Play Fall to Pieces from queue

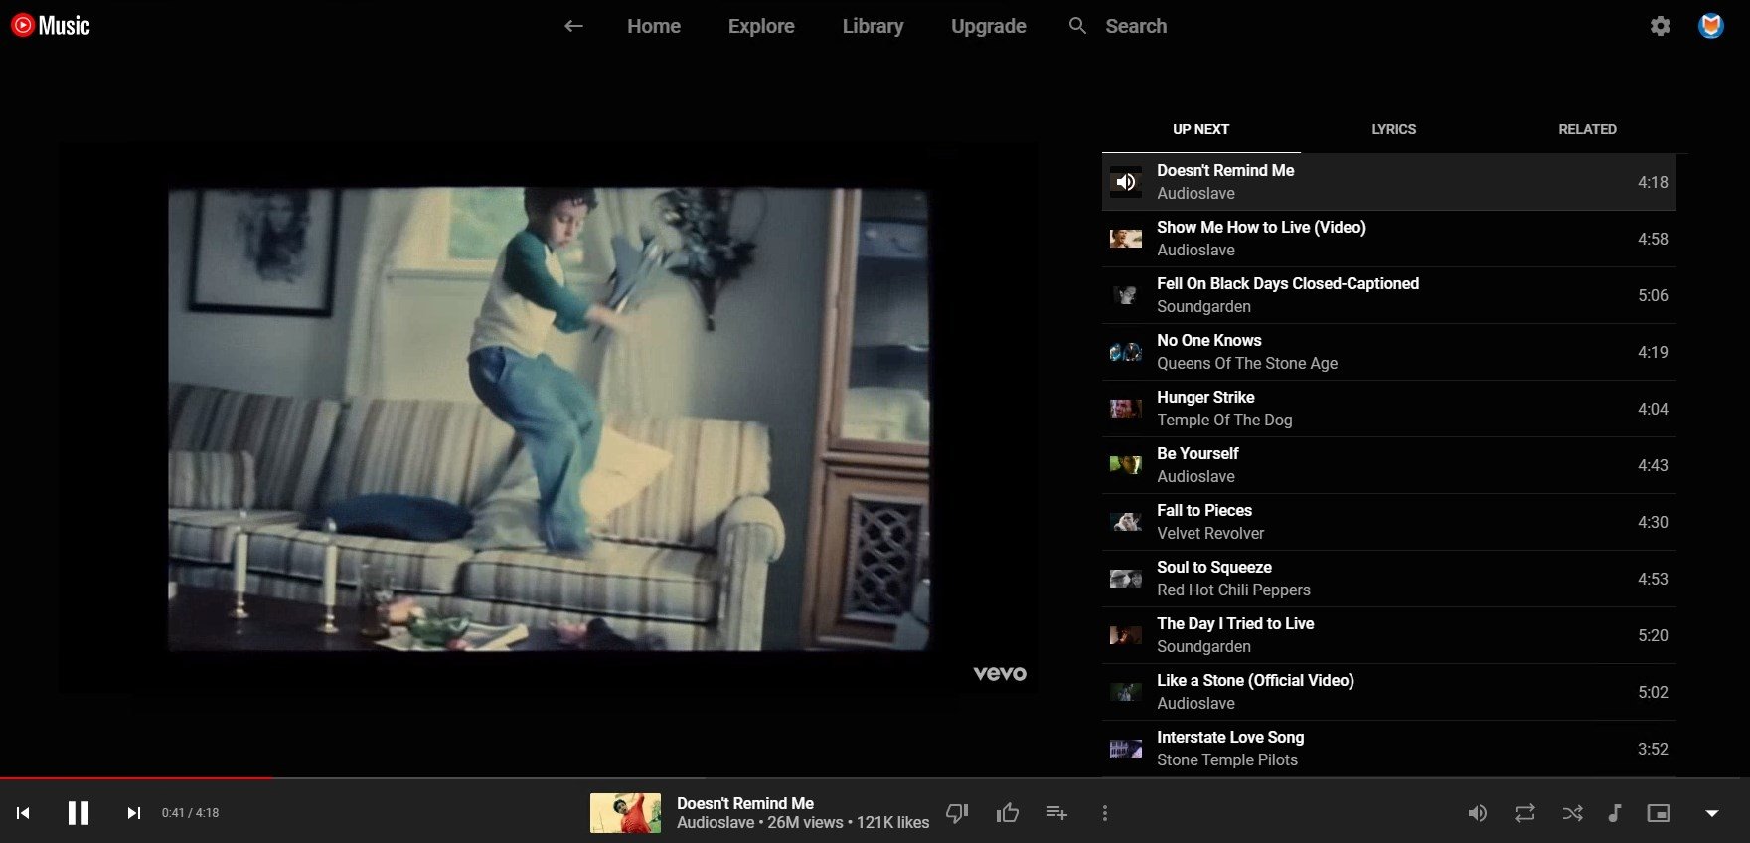point(1388,522)
